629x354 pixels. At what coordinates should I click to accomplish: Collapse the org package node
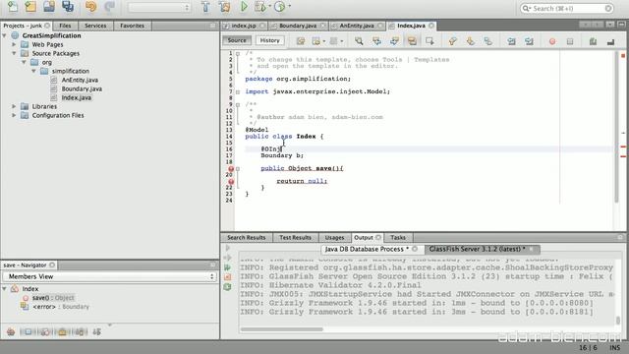24,62
